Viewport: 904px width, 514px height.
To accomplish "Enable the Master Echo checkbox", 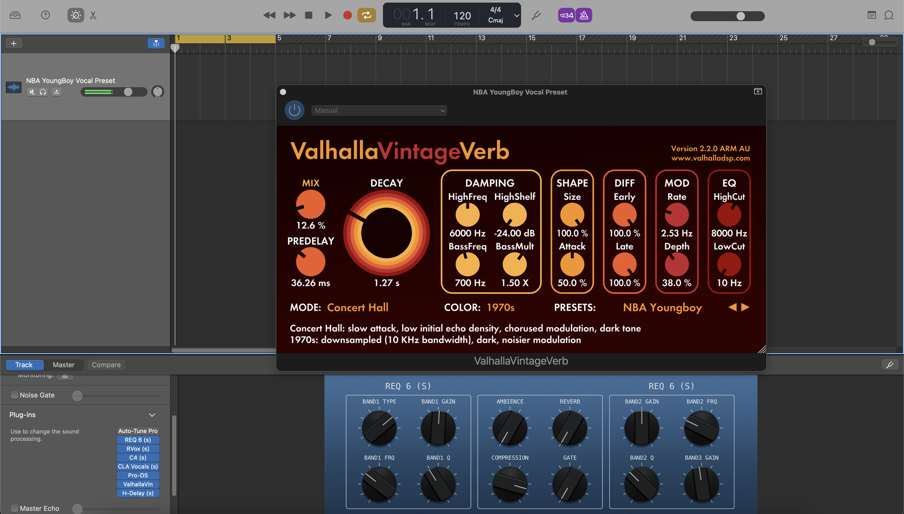I will click(x=15, y=508).
